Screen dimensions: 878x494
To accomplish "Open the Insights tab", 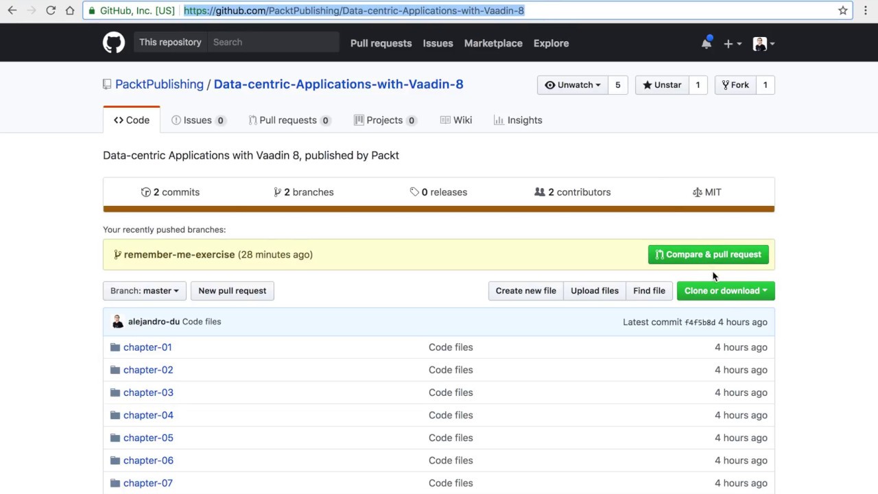I will pos(518,120).
